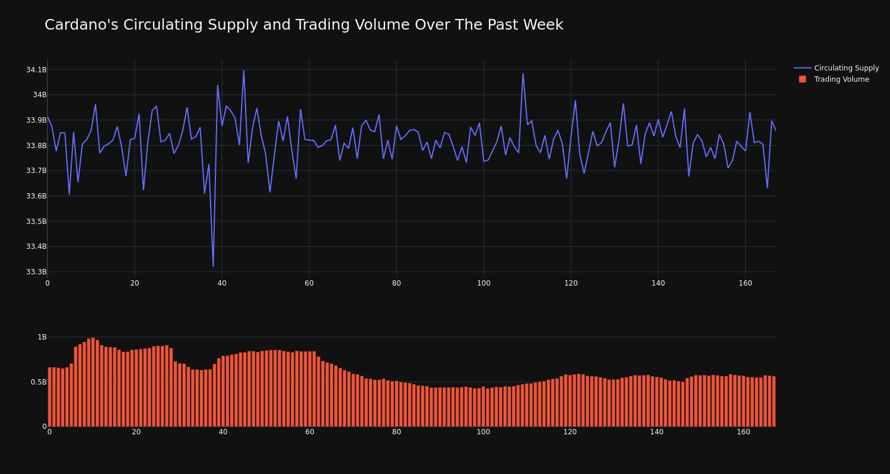
Task: Click the 60 x-axis tick on supply chart
Action: pos(309,283)
